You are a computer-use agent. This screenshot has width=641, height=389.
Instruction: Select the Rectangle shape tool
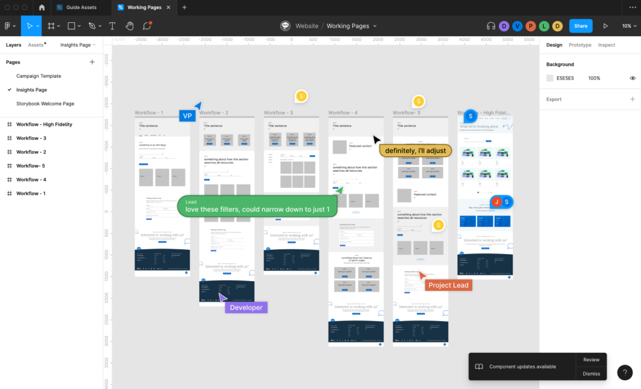[x=71, y=26]
